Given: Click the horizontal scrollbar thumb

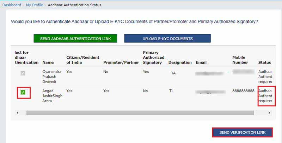Looking at the screenshot, I should click(140, 113).
